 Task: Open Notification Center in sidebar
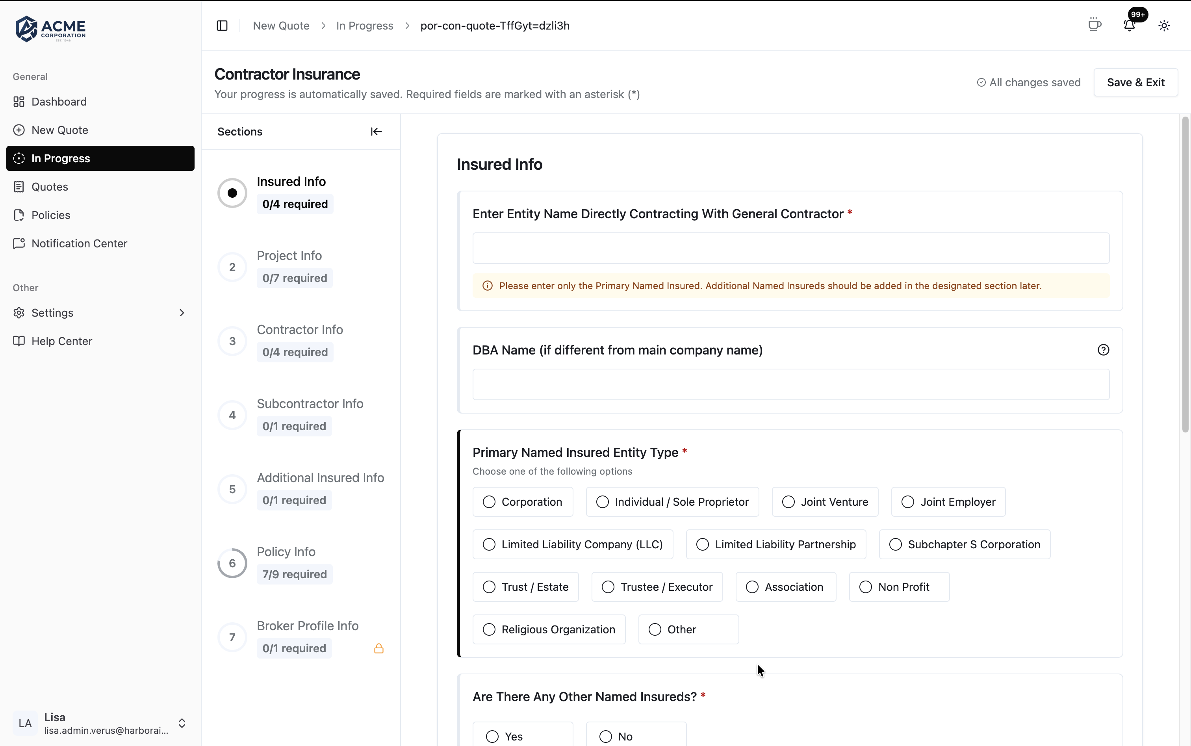[x=100, y=243]
